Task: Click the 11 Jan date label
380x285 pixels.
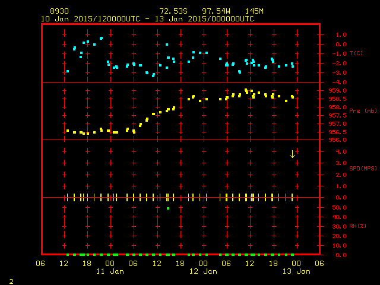Action: click(110, 271)
